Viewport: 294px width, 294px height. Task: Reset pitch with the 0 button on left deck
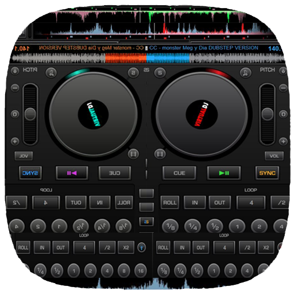click(15, 114)
